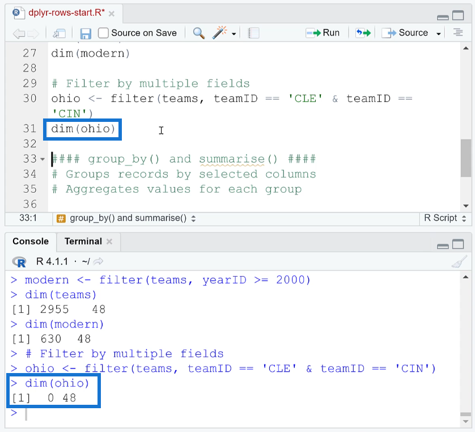Viewport: 475px width, 432px height.
Task: Click '# Groups records by selected columns' comment
Action: [184, 174]
